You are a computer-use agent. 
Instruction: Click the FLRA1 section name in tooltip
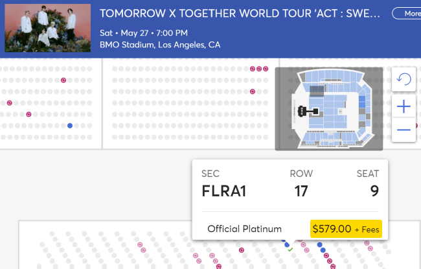224,191
